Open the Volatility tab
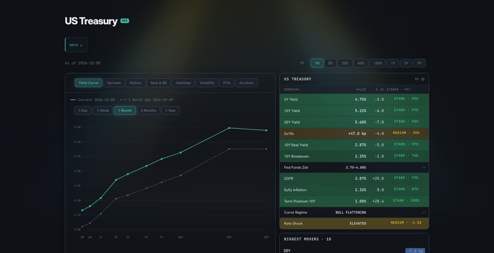This screenshot has width=494, height=253. coord(207,83)
